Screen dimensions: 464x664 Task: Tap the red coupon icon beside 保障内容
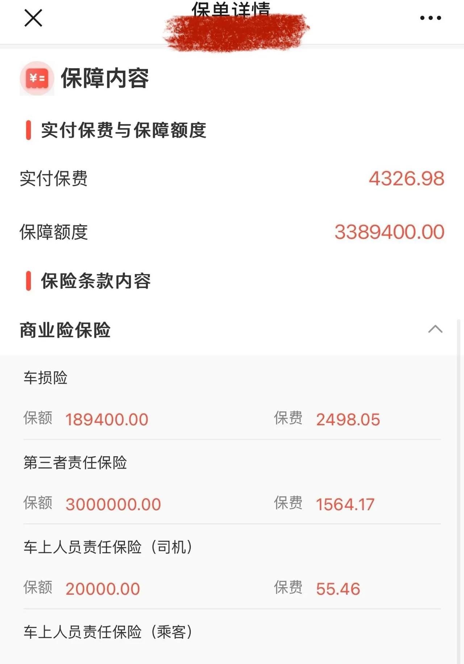tap(37, 78)
